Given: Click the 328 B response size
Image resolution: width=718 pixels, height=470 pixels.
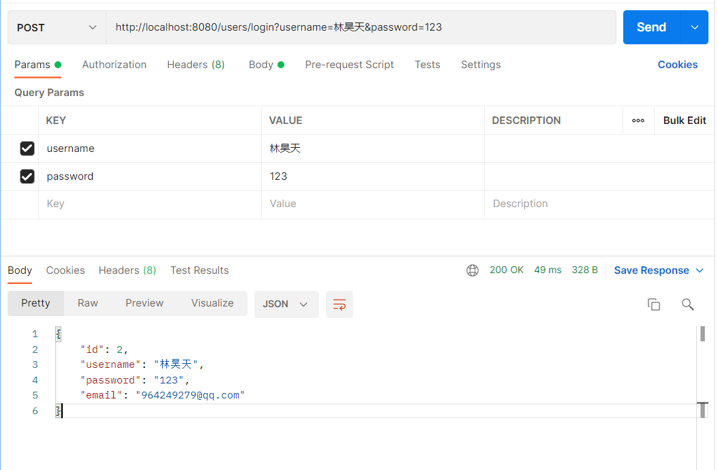Looking at the screenshot, I should [x=585, y=270].
